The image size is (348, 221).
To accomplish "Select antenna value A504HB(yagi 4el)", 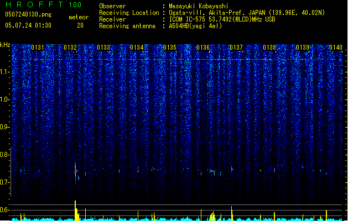I will pyautogui.click(x=195, y=26).
